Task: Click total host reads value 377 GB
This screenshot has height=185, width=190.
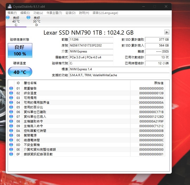Action: click(157, 40)
